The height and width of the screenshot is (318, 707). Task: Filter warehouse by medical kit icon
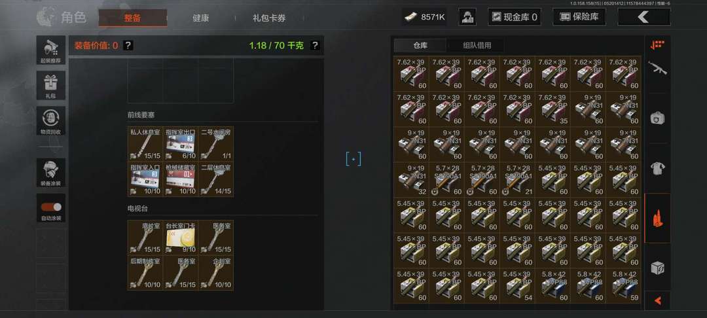tap(657, 118)
